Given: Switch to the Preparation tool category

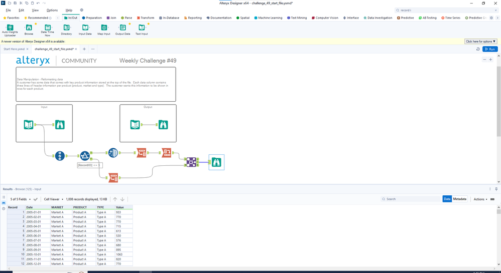Looking at the screenshot, I should click(92, 18).
